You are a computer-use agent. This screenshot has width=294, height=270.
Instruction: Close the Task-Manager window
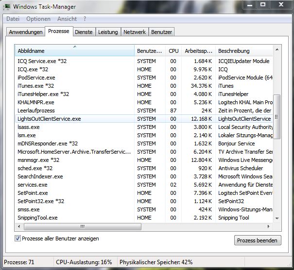pyautogui.click(x=281, y=5)
